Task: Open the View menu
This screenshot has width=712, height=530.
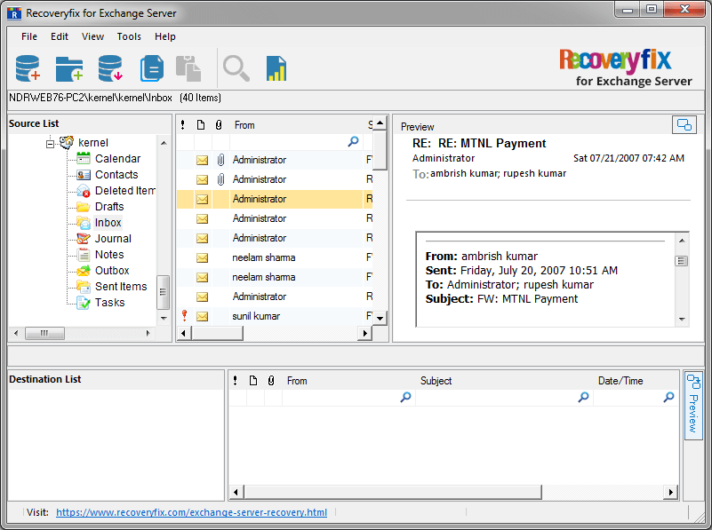Action: 92,36
